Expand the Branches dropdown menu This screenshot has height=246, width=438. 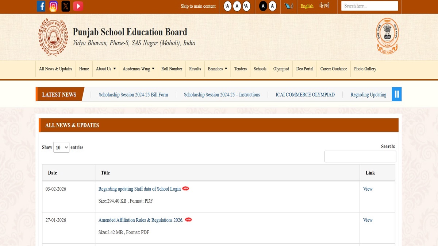tap(218, 69)
